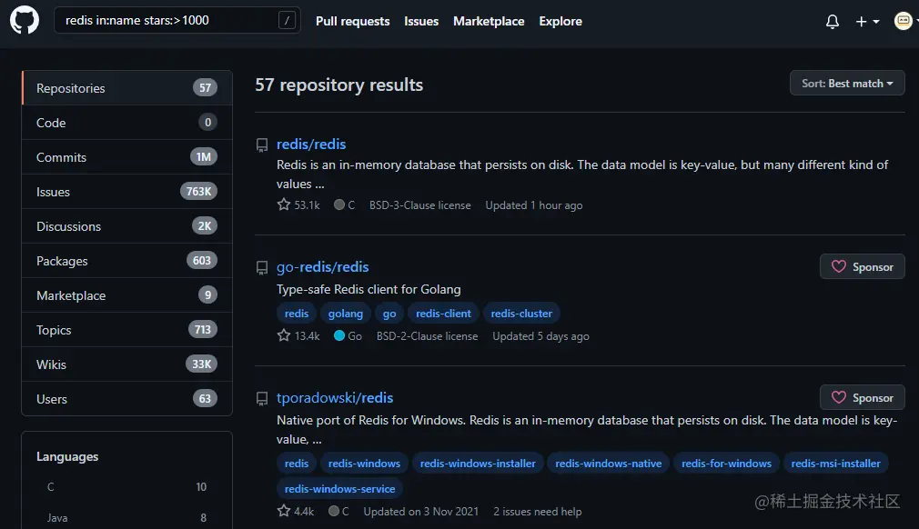Click the redis-windows-service topic tag
The width and height of the screenshot is (919, 529).
click(x=339, y=489)
